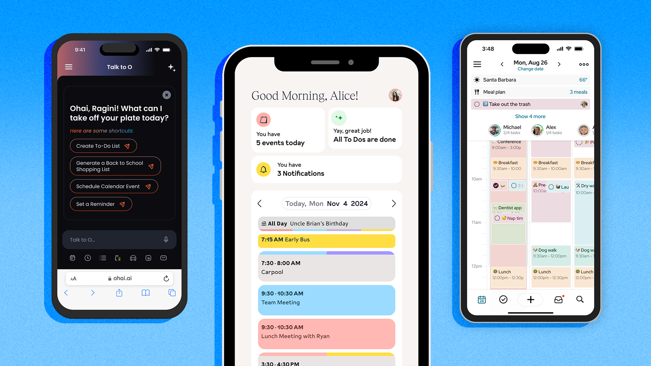Click Alice's profile avatar thumbnail
This screenshot has width=651, height=366.
coord(395,95)
